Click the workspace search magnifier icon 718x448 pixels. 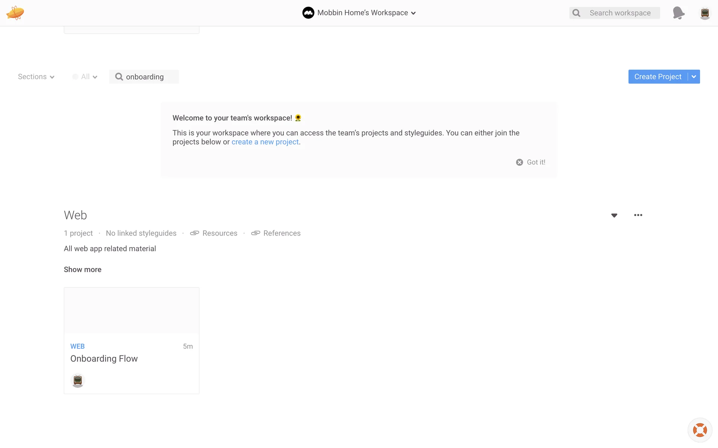point(576,13)
